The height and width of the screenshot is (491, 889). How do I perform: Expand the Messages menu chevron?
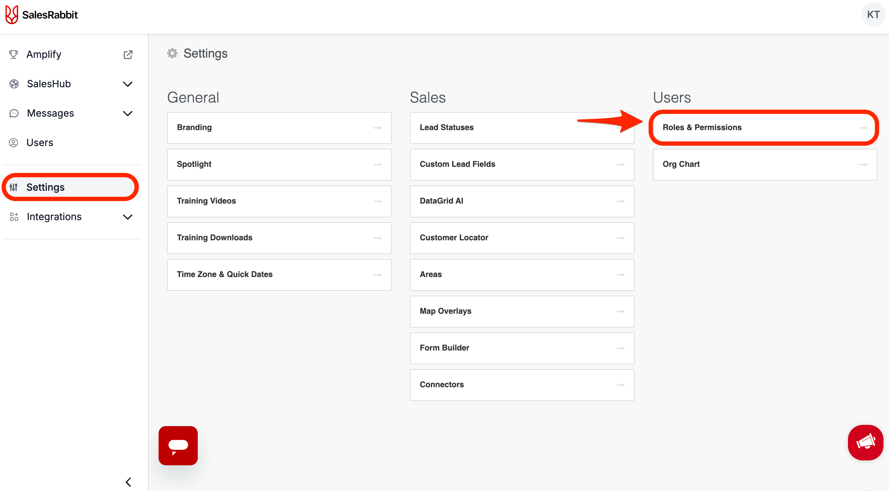pos(128,113)
